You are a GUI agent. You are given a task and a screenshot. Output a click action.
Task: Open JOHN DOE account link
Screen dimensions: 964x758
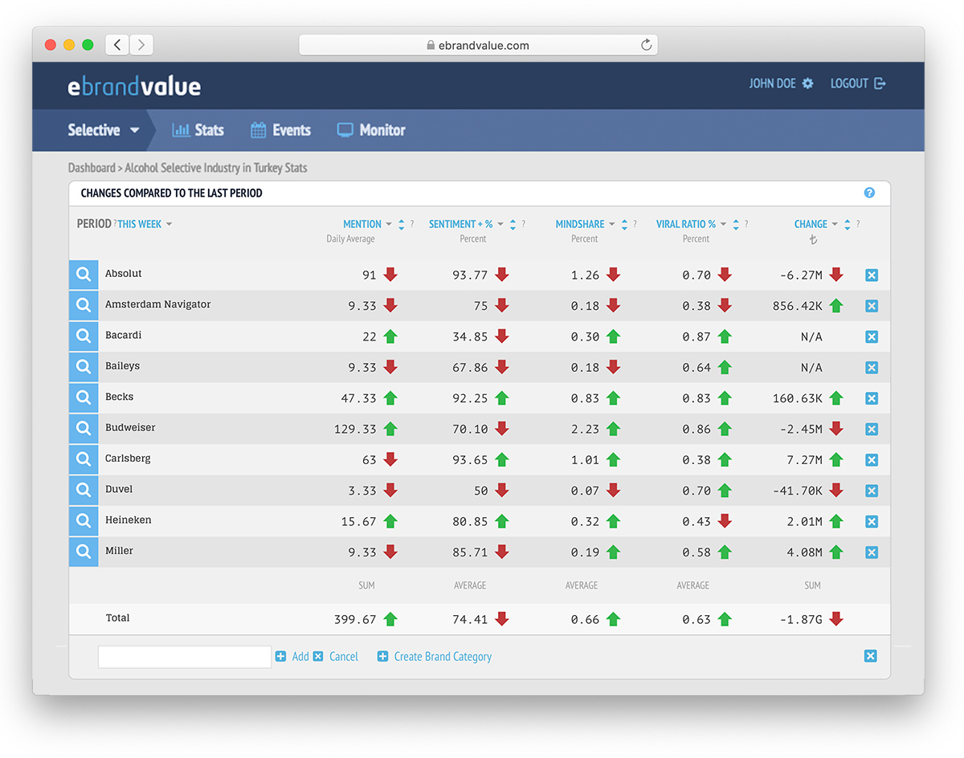tap(772, 84)
